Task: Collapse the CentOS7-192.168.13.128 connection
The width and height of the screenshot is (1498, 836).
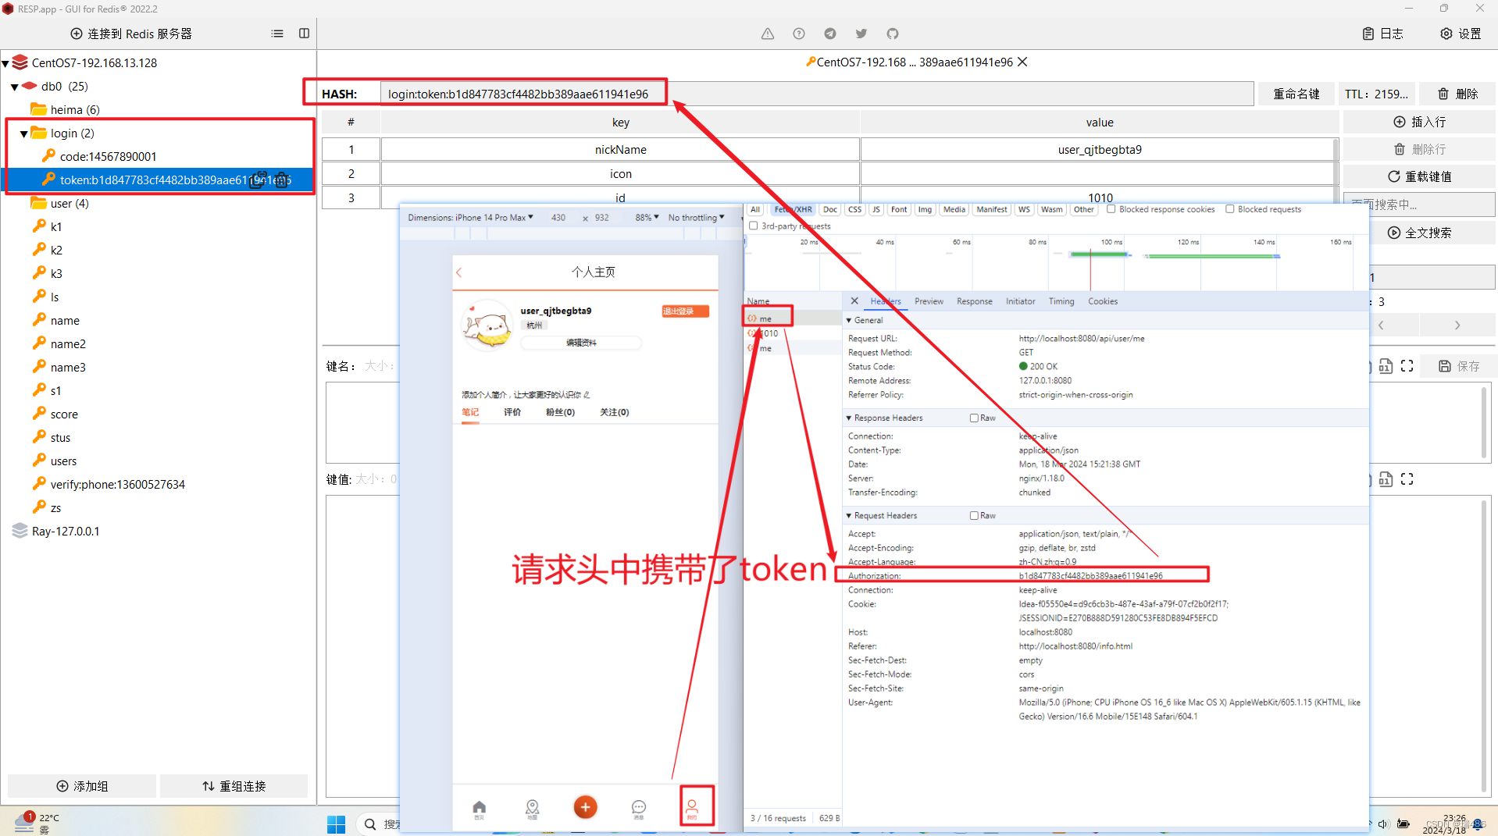Action: [5, 63]
